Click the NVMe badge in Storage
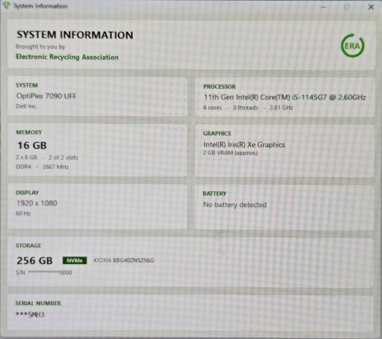This screenshot has height=339, width=382. 75,260
